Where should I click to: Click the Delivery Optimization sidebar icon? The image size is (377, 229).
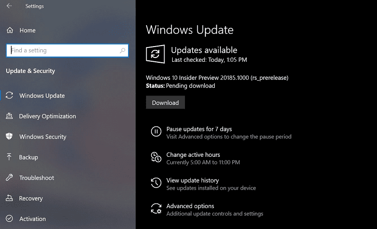[x=9, y=116]
